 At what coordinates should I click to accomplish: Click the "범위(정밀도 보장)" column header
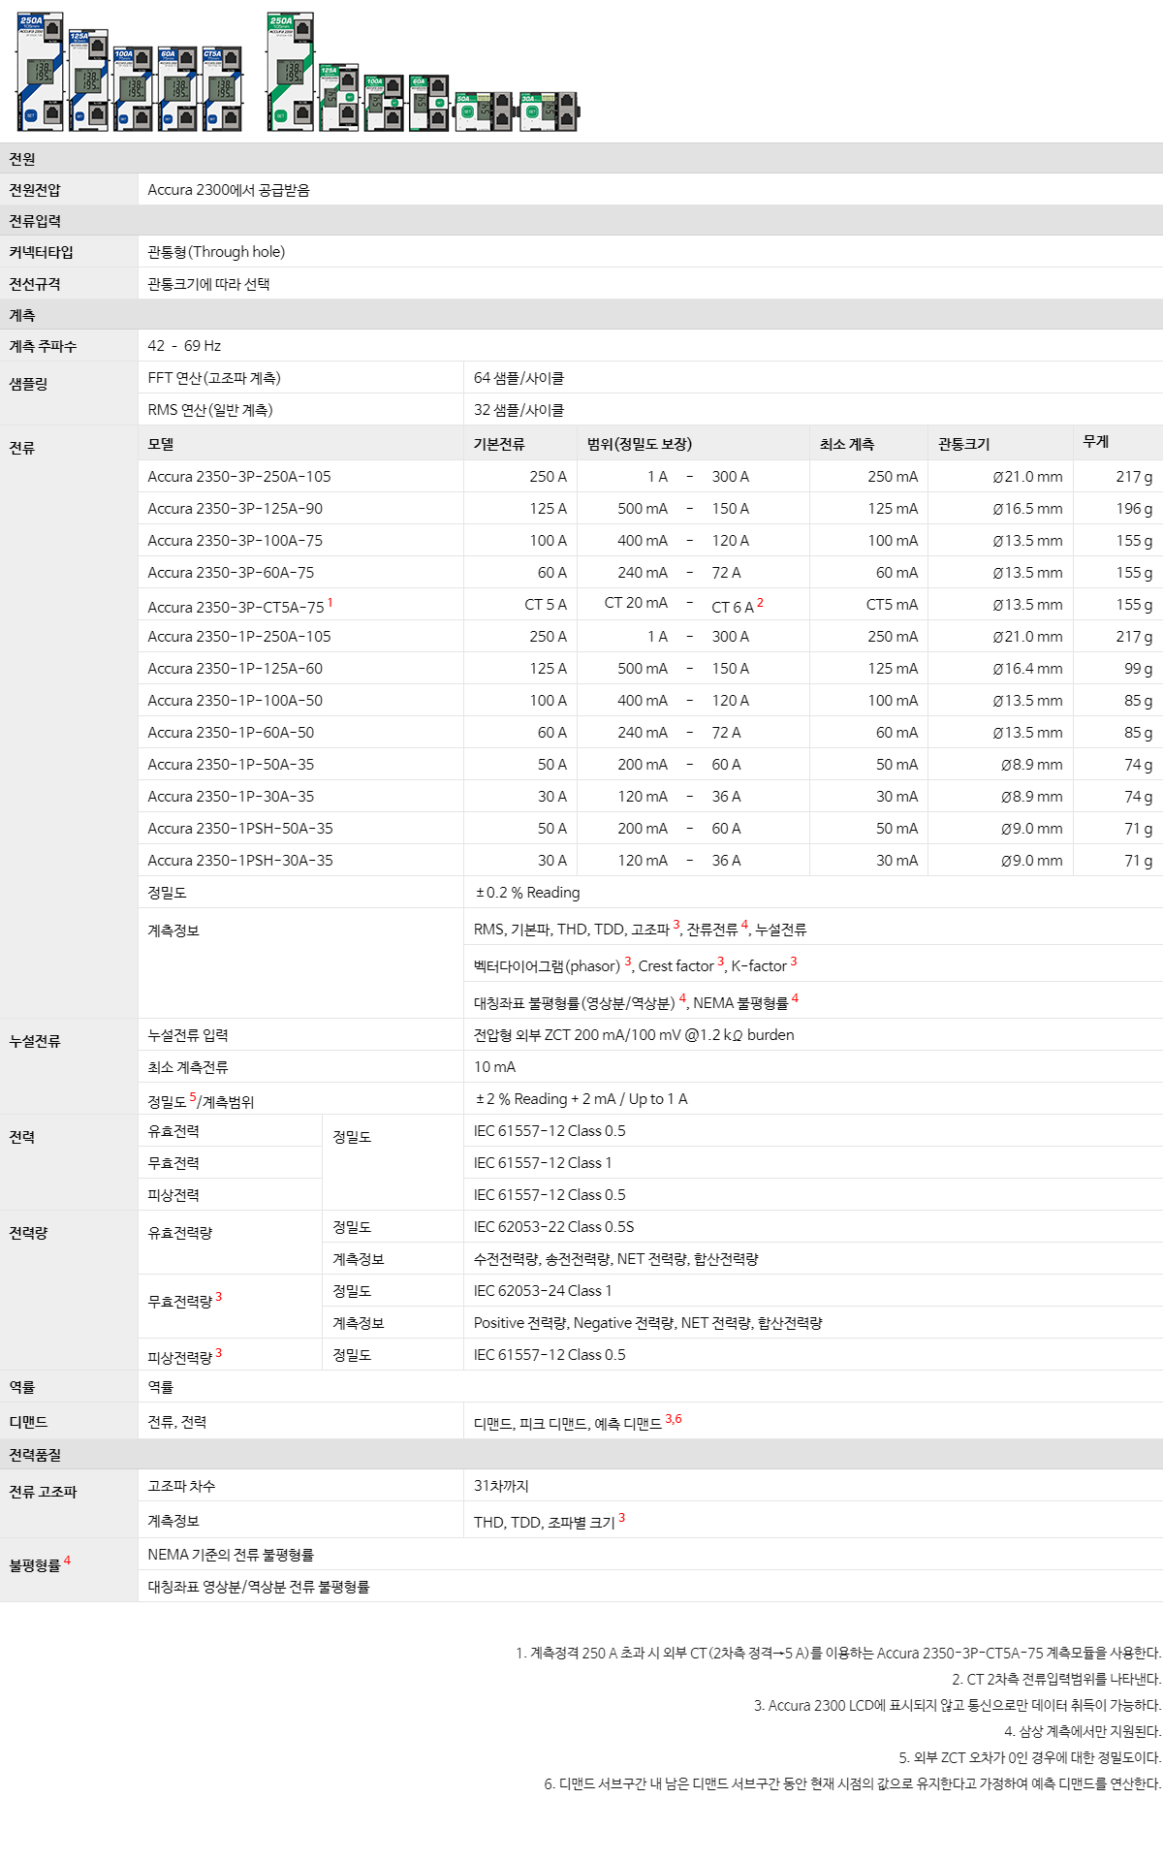click(x=640, y=444)
